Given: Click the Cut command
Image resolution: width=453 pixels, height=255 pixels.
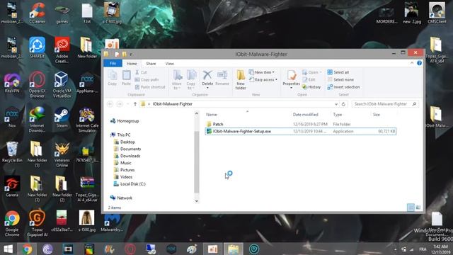Looking at the screenshot, I should click(x=141, y=72).
